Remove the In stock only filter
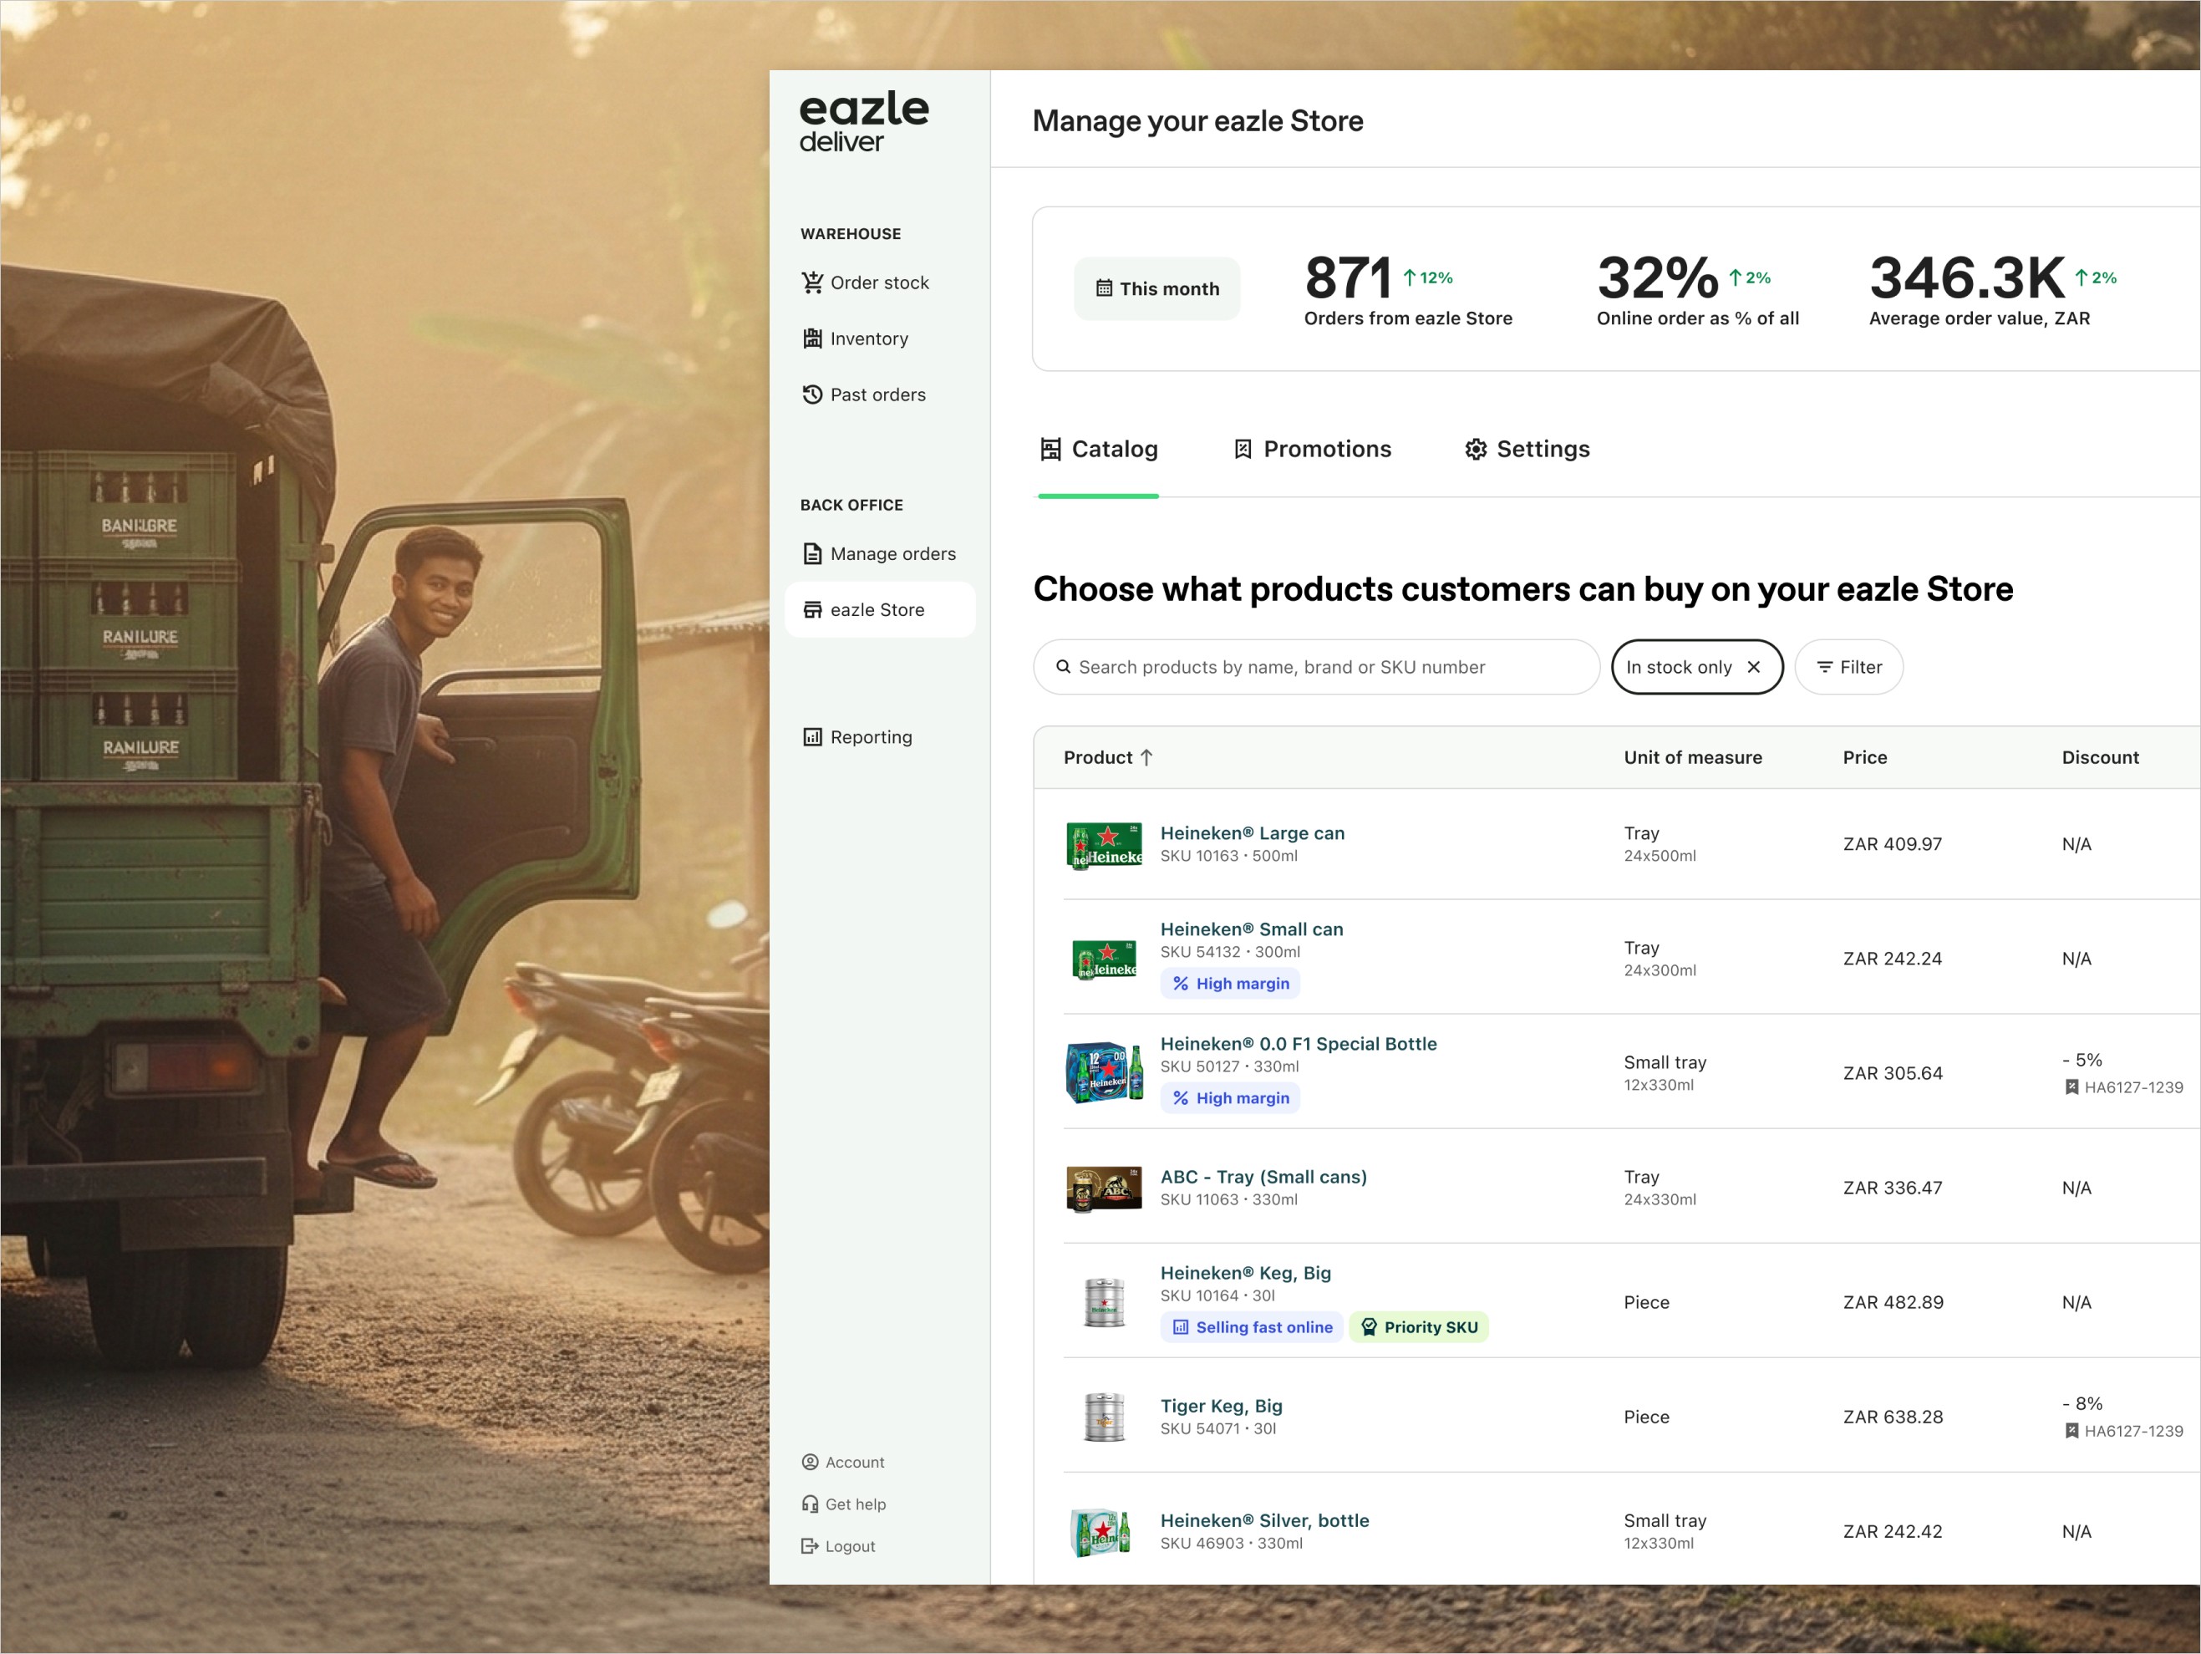 (x=1753, y=667)
